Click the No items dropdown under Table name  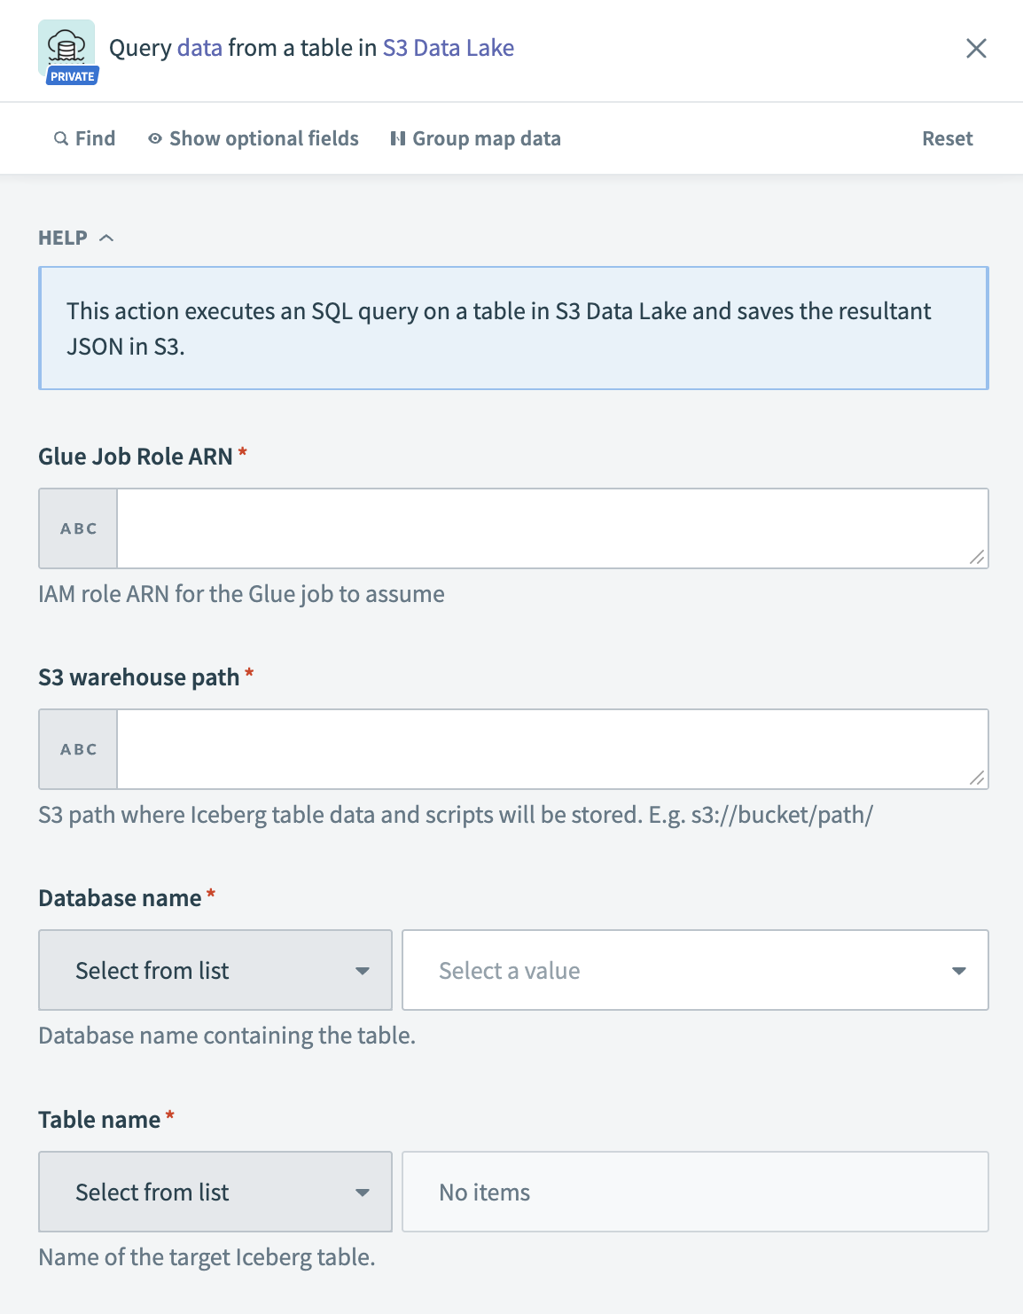coord(695,1192)
